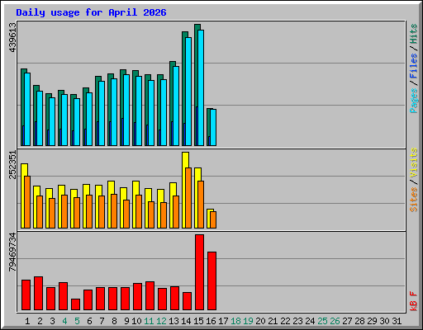The width and height of the screenshot is (423, 330).
Task: Click day 27 on the x-axis
Action: (347, 321)
